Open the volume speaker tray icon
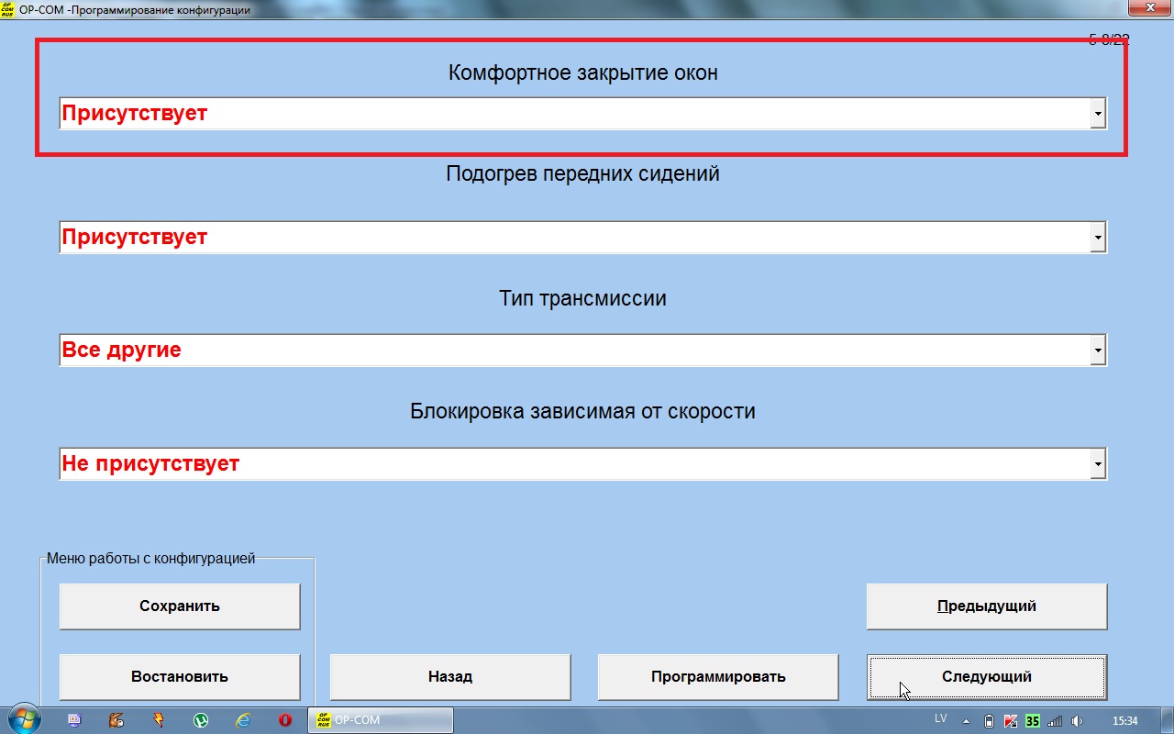1174x734 pixels. click(1077, 720)
